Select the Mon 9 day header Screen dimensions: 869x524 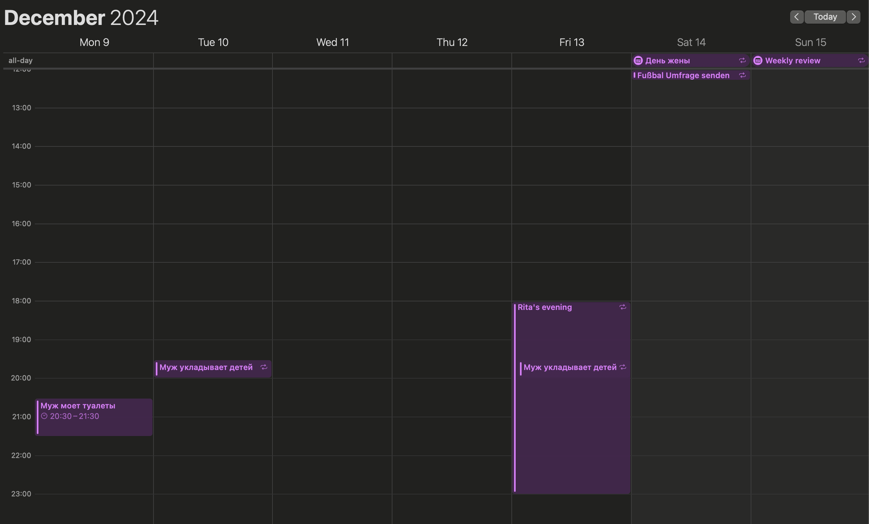94,42
